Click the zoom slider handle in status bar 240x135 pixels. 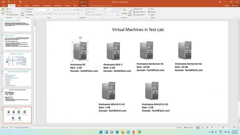[223, 127]
